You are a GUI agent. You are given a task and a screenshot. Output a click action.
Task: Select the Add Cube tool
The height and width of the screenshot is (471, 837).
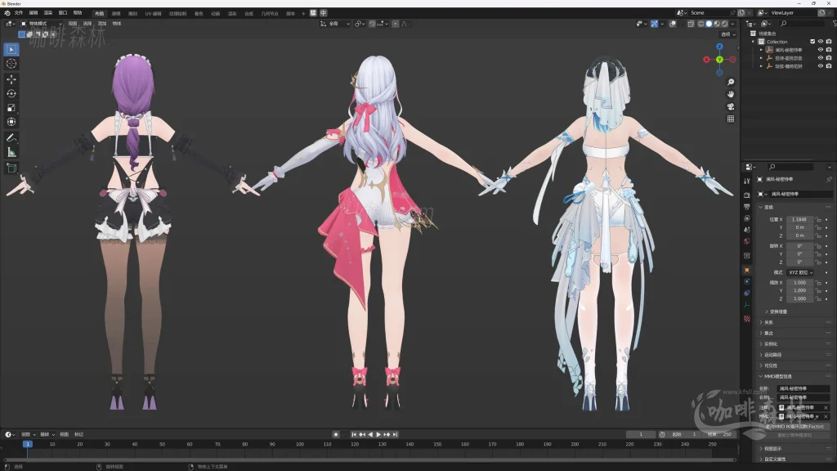click(x=11, y=168)
